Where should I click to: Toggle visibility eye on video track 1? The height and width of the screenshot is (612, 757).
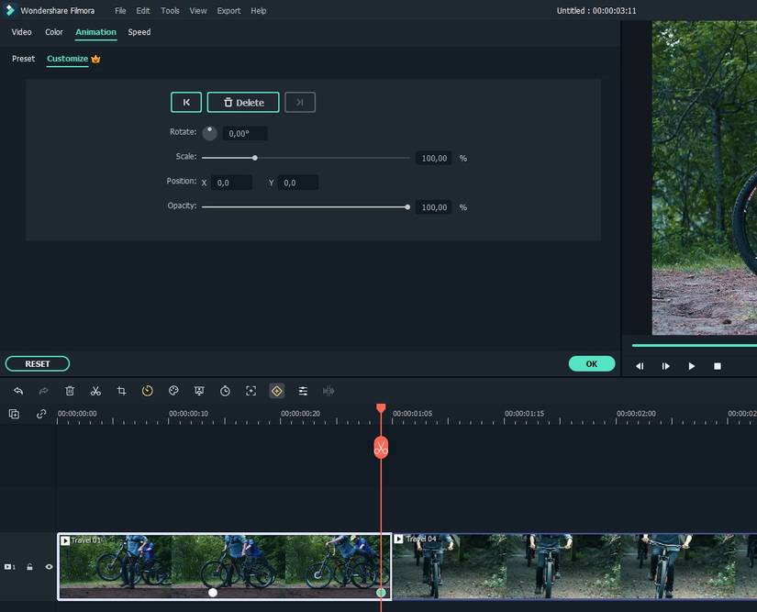click(49, 567)
